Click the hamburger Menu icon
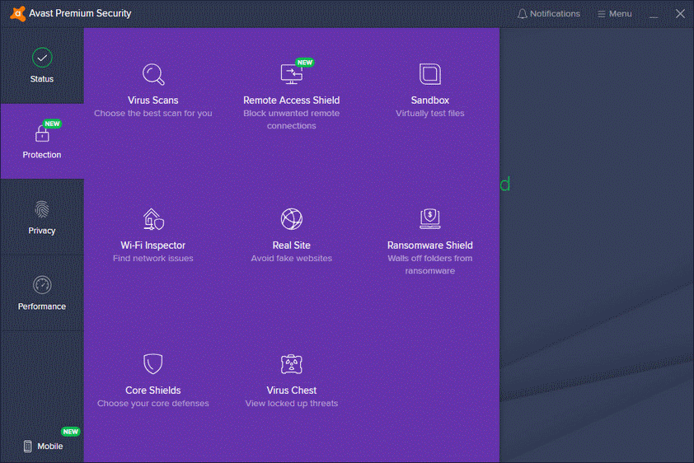This screenshot has height=463, width=694. (602, 14)
